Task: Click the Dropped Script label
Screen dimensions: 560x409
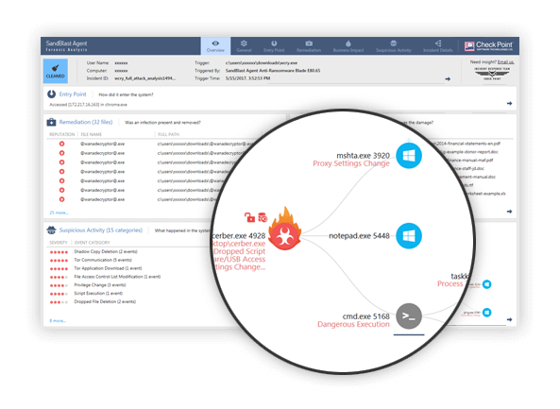Action: [240, 251]
